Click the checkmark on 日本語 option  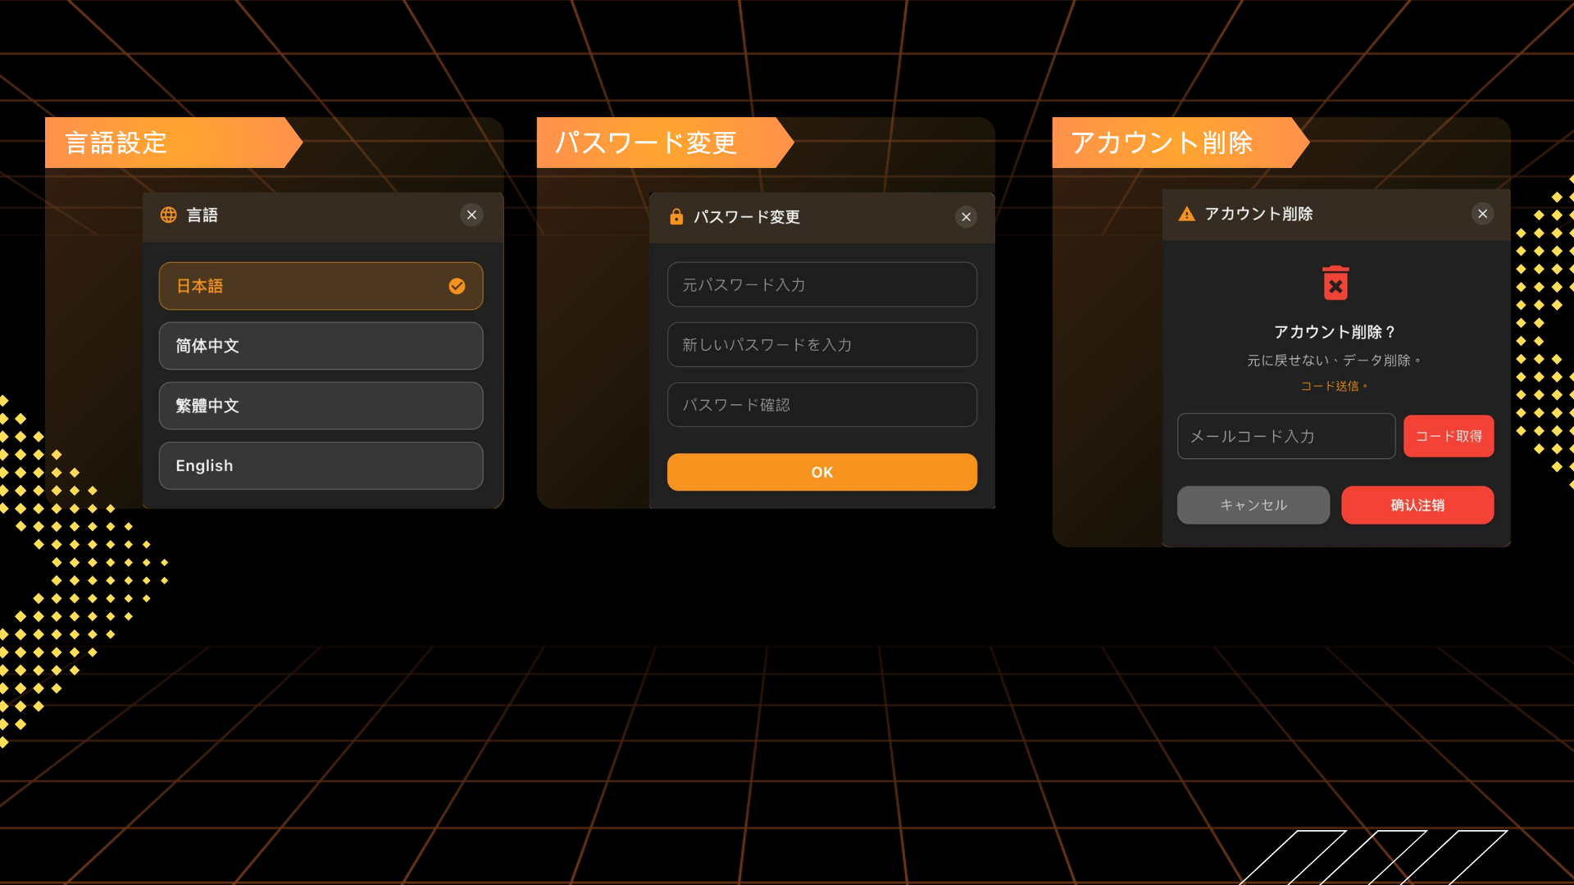tap(457, 286)
